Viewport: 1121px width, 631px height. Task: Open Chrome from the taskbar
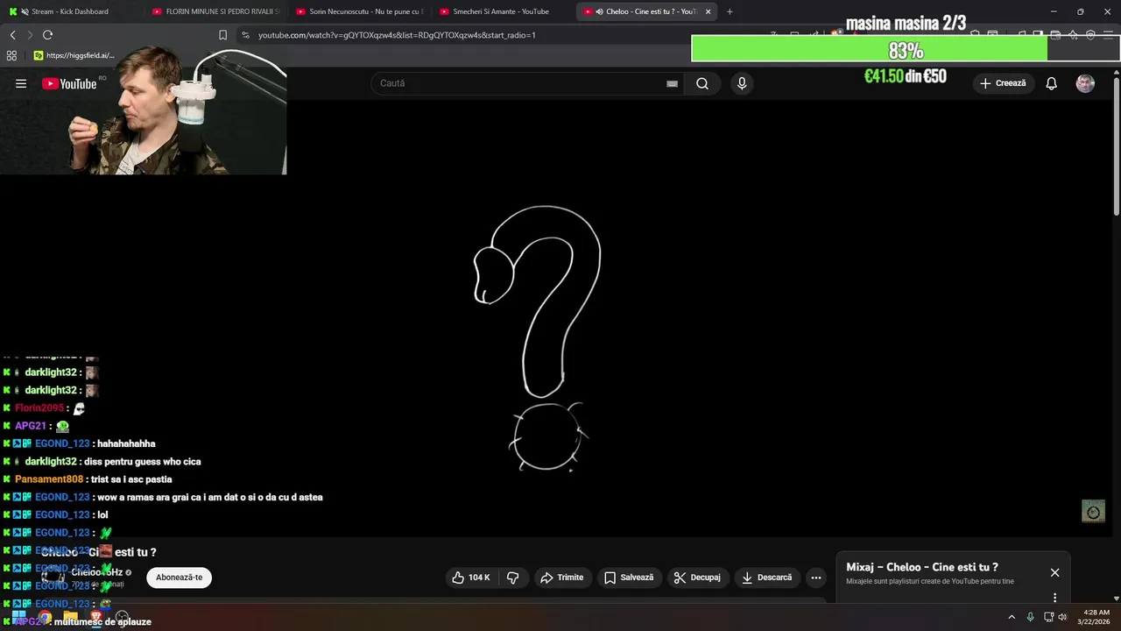[45, 617]
